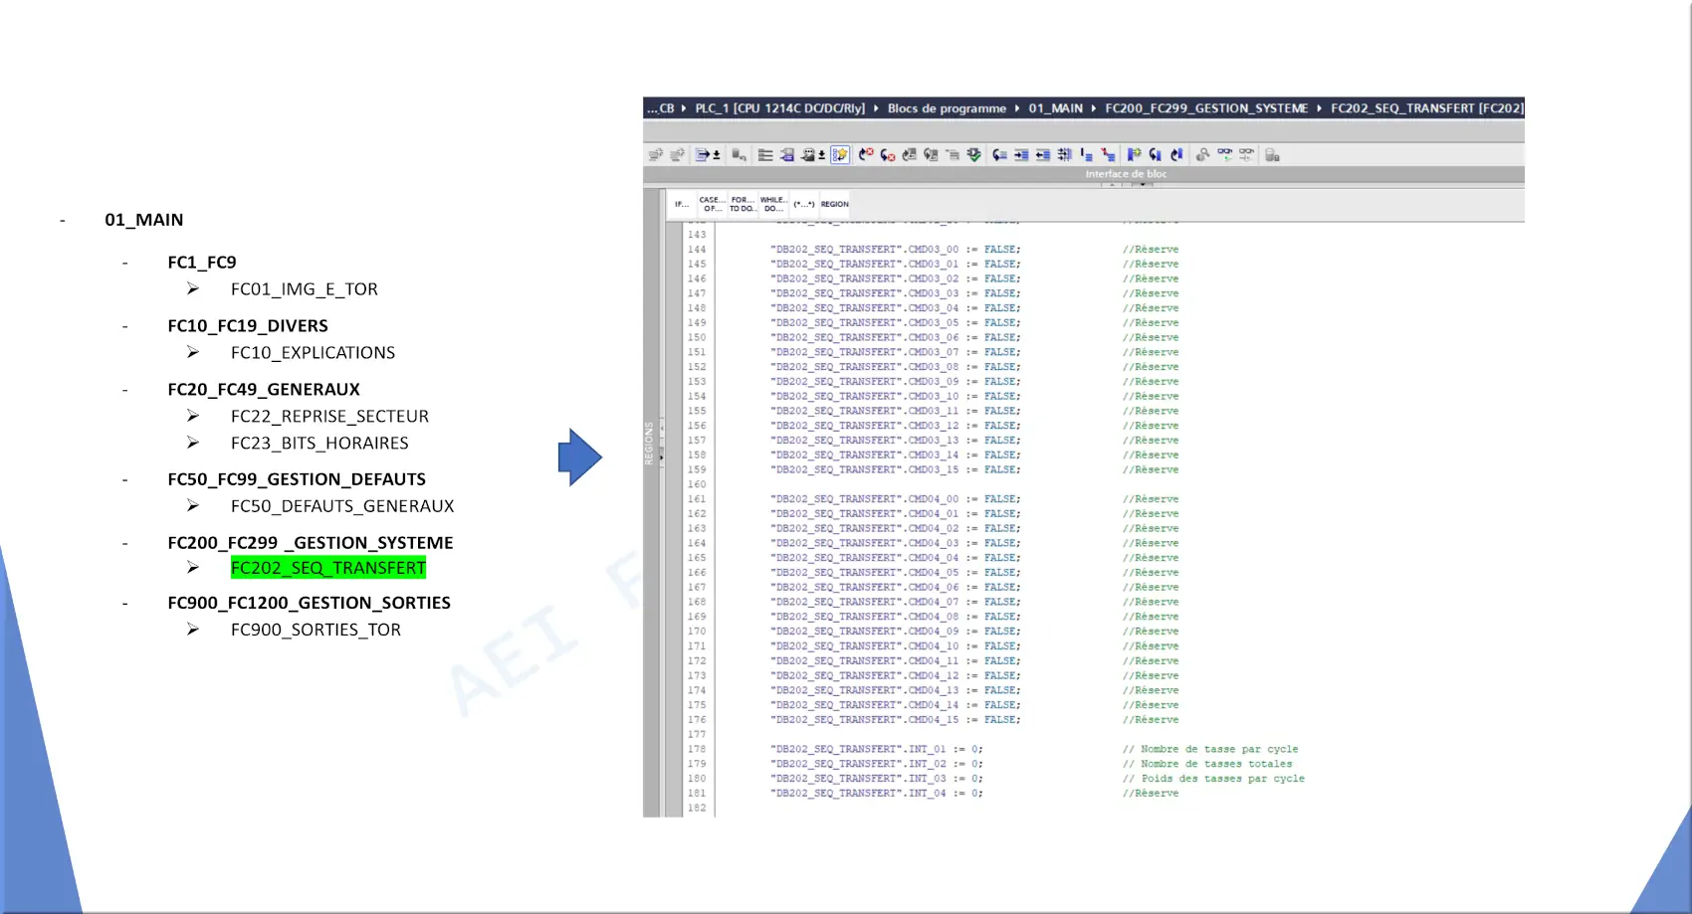Click the remove comment icon with red mark
The height and width of the screenshot is (914, 1692).
point(1108,155)
